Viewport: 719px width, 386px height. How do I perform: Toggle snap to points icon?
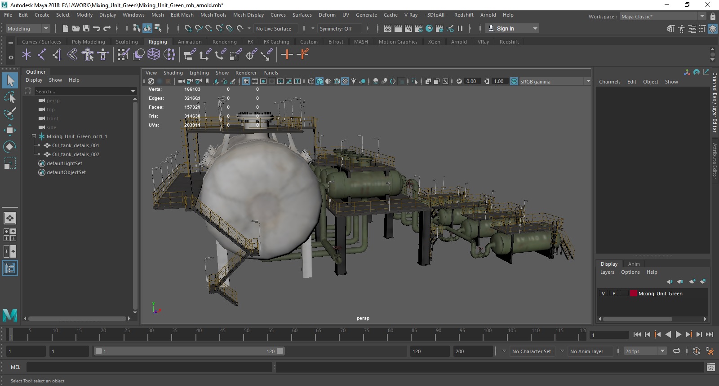(209, 28)
